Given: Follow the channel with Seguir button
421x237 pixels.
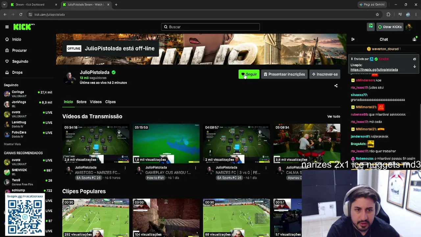Looking at the screenshot, I should [249, 74].
